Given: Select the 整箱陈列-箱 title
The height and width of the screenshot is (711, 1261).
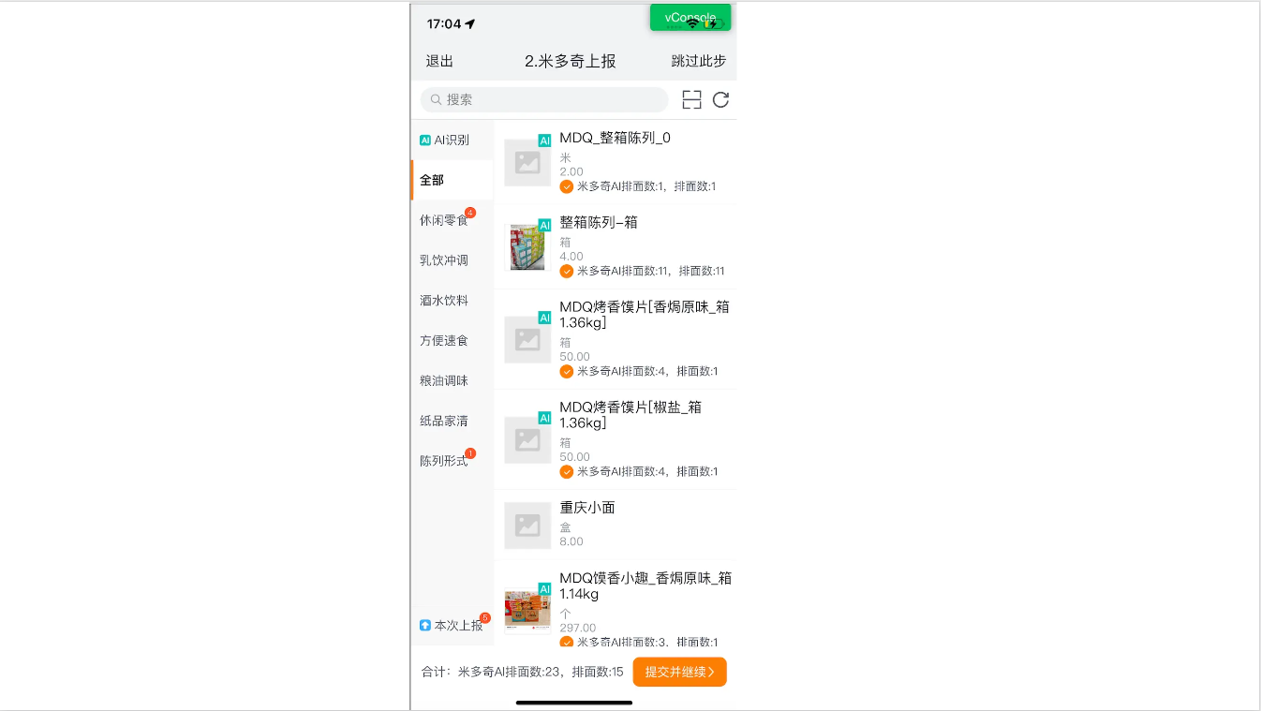Looking at the screenshot, I should pos(599,222).
